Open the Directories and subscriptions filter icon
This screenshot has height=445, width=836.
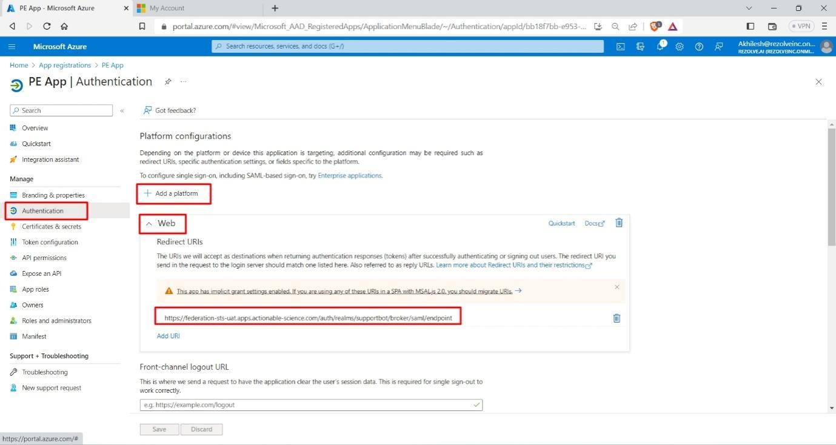pos(640,47)
